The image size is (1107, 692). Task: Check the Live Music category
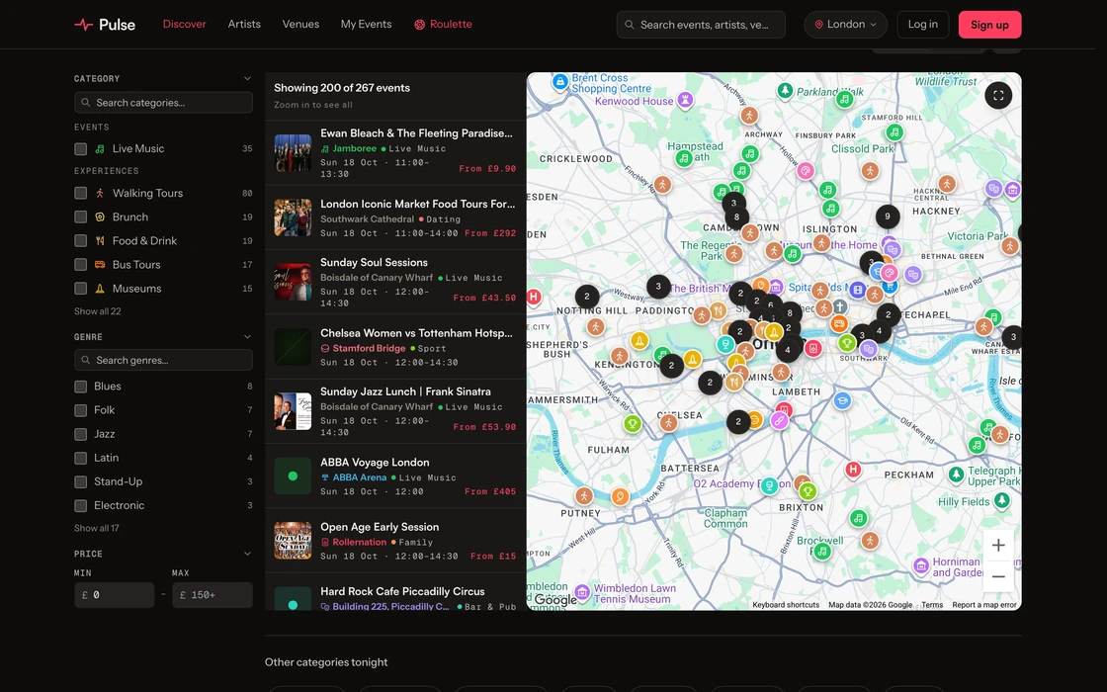click(80, 149)
